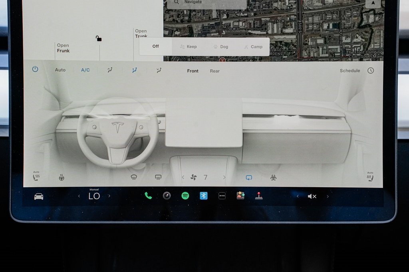Screen dimensions: 409x272
Task: Open the Phone app
Action: [x=148, y=196]
